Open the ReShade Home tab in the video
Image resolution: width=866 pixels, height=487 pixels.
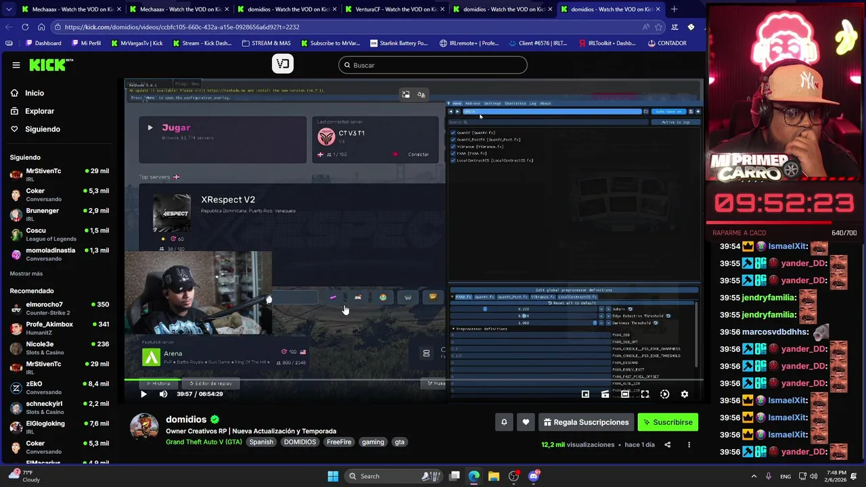pyautogui.click(x=457, y=103)
